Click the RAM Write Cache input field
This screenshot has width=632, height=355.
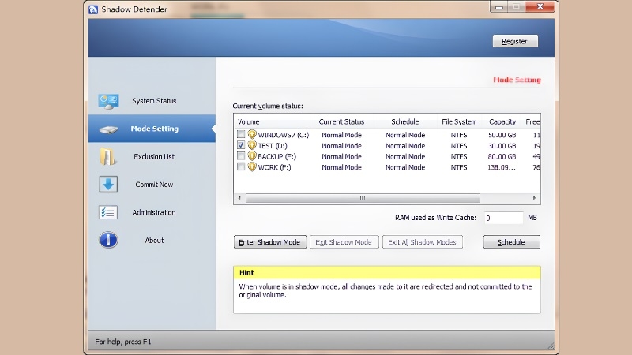(503, 218)
